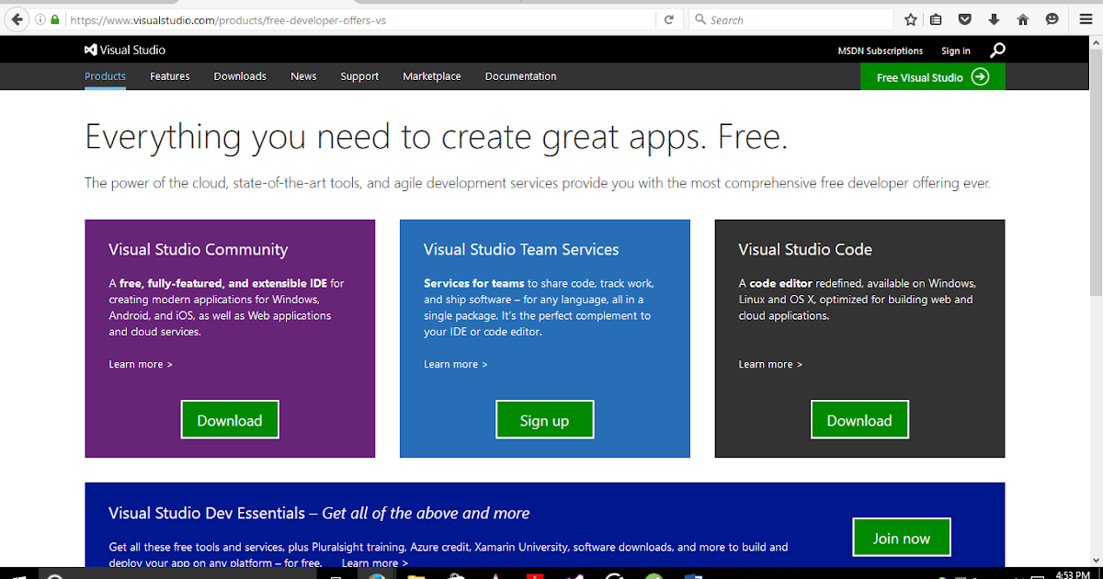
Task: Open the Downloads arrow in Firefox toolbar
Action: 994,19
